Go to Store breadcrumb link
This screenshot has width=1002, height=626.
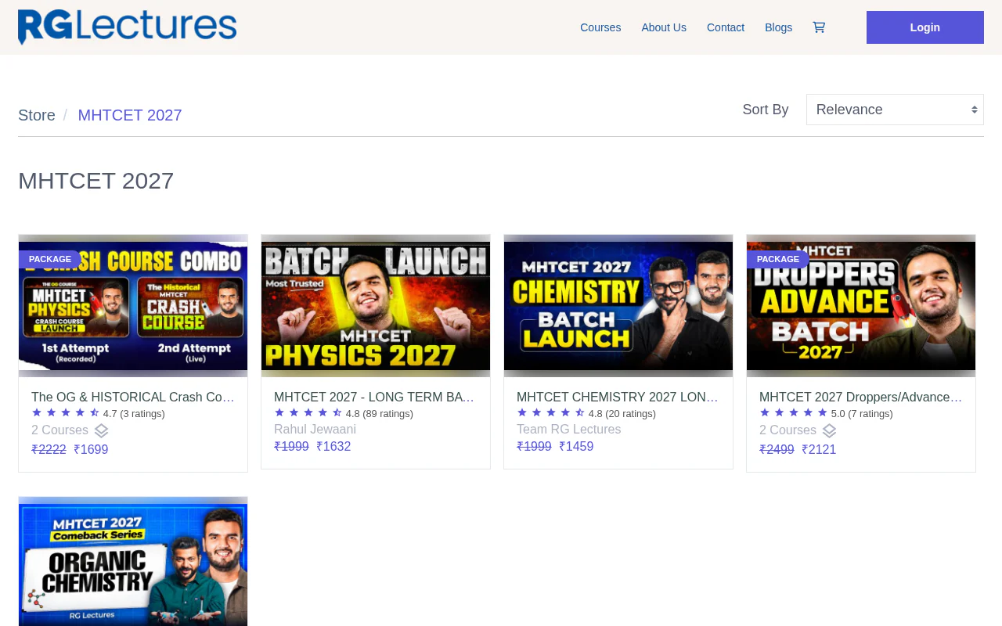(x=37, y=115)
